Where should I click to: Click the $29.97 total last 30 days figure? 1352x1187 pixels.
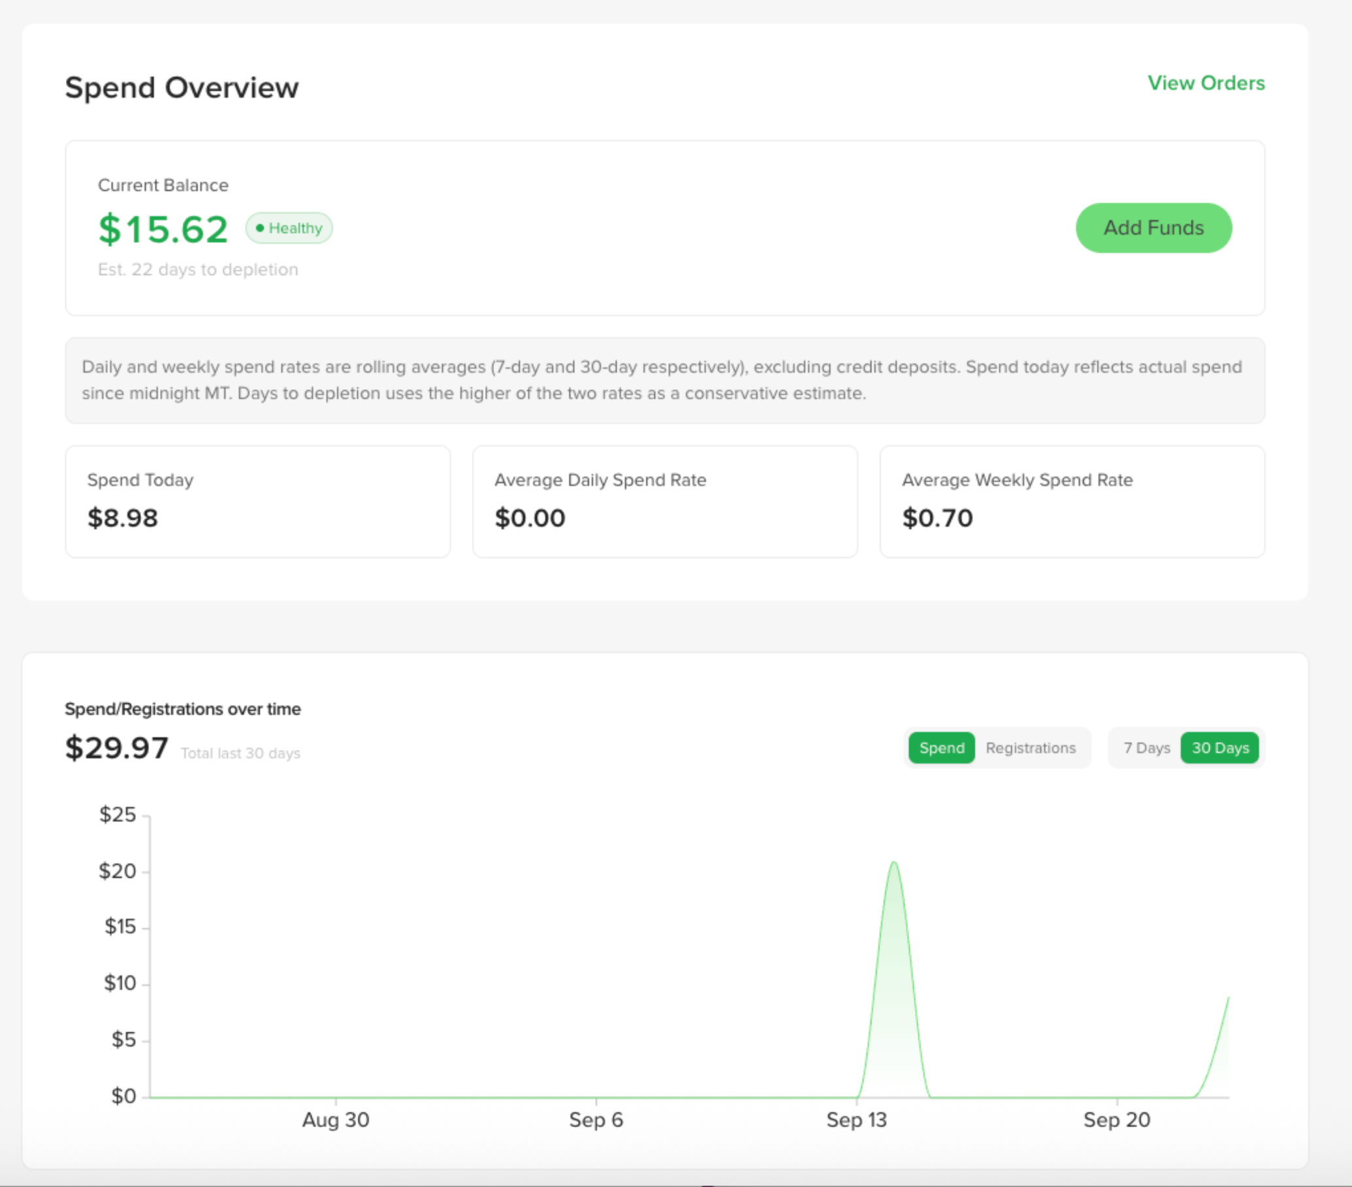click(116, 749)
